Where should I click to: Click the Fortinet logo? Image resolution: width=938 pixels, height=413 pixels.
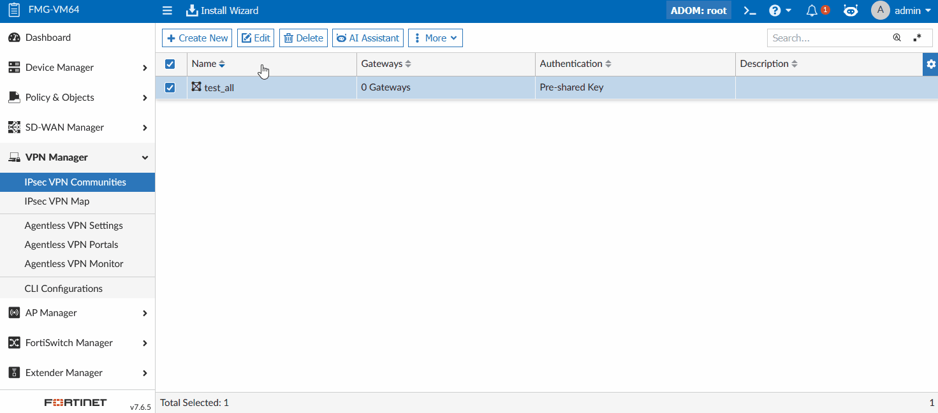(x=75, y=403)
